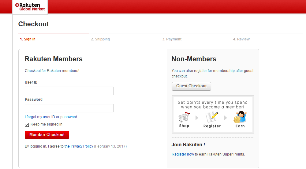Image resolution: width=306 pixels, height=169 pixels.
Task: Click the Earn coins person icon
Action: click(240, 117)
